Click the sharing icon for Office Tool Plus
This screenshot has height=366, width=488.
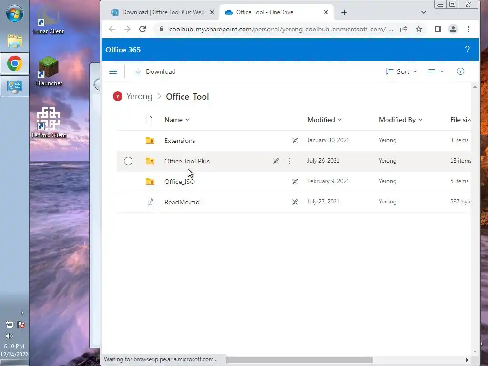(x=276, y=161)
